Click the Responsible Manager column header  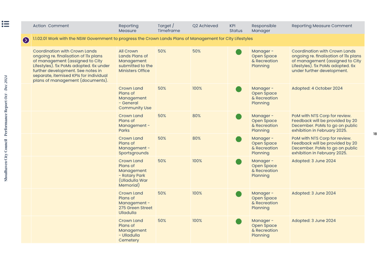(263, 28)
